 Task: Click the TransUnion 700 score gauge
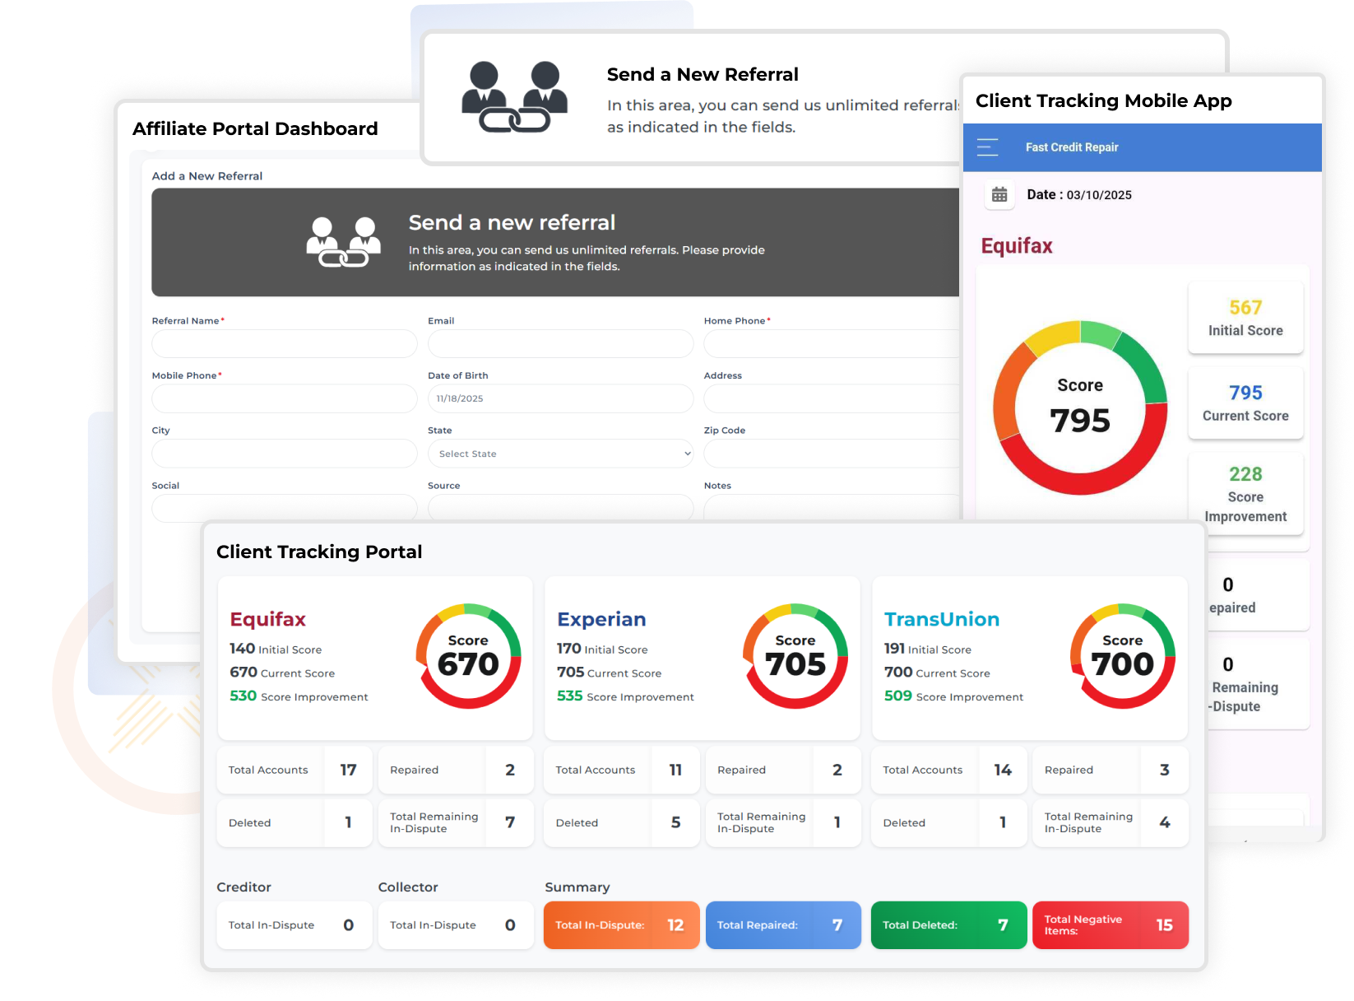1122,656
